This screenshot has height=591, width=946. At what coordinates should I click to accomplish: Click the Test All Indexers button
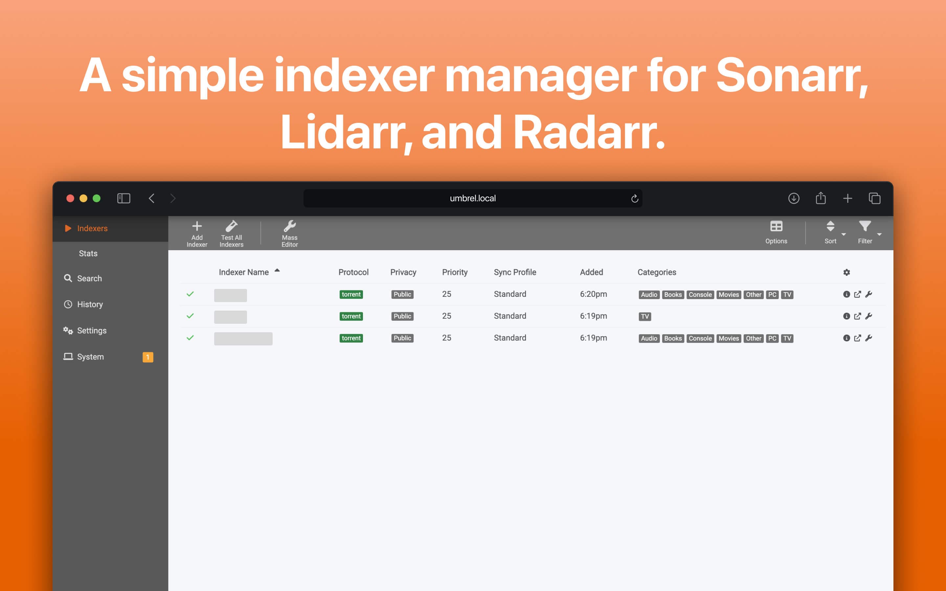[232, 231]
